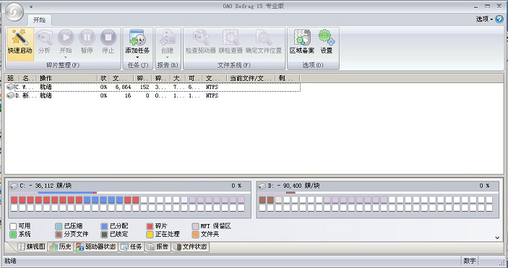The height and width of the screenshot is (268, 508).
Task: Sort by the 操作 column header
Action: pyautogui.click(x=67, y=78)
